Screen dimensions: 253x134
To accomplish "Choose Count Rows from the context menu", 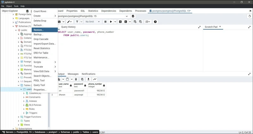I will [x=45, y=11].
